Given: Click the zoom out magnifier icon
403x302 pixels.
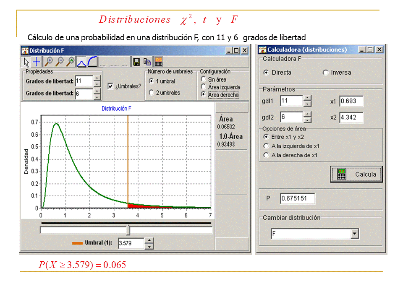Looking at the screenshot, I should coord(60,62).
